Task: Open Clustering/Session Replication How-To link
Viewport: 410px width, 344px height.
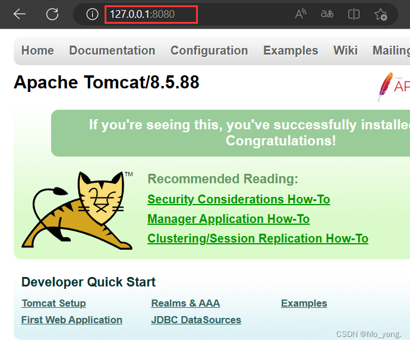Action: [x=258, y=238]
